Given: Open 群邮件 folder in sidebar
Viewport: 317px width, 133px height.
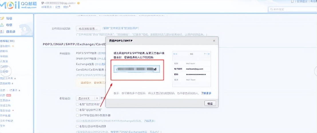Looking at the screenshot, I should 4,51.
